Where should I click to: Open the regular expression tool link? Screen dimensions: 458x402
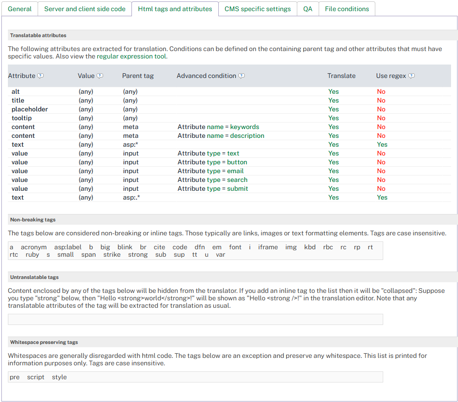point(131,56)
